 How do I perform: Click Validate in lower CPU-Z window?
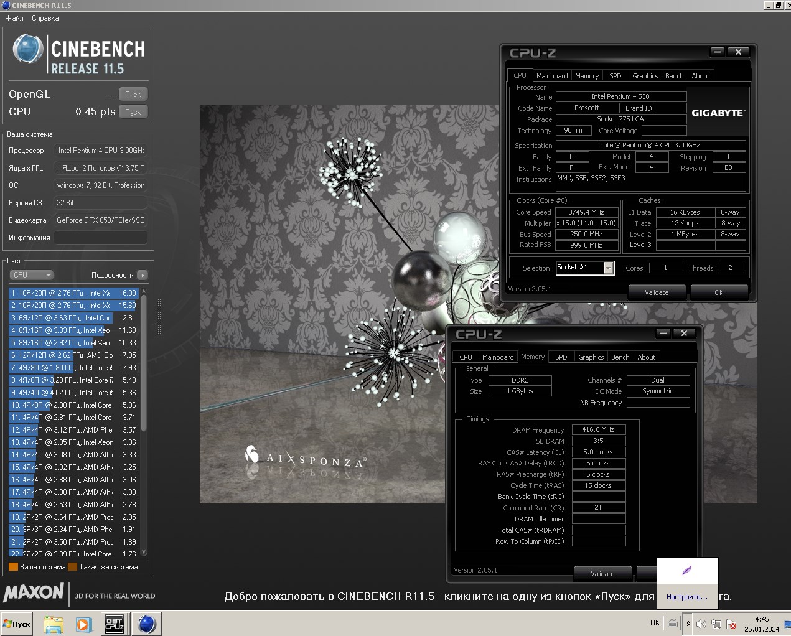[602, 574]
